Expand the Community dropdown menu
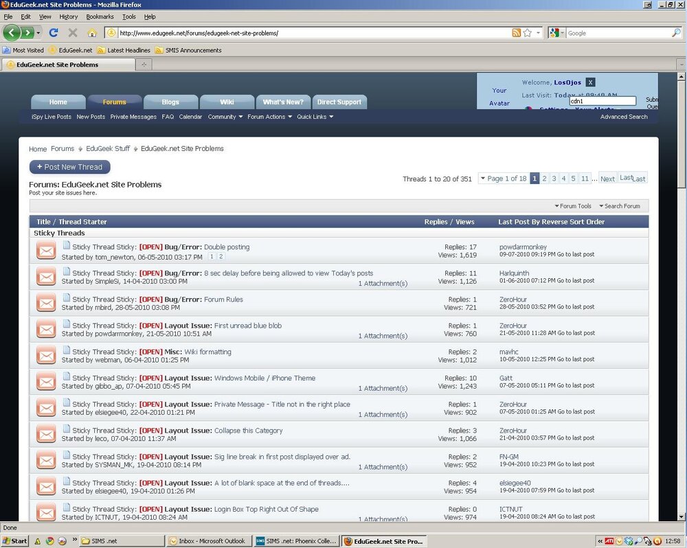687x548 pixels. (225, 117)
